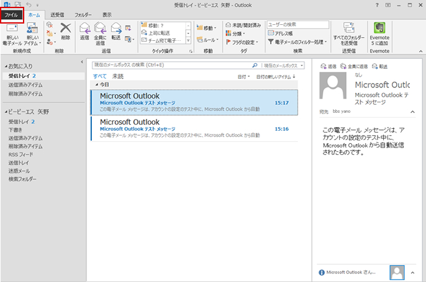Show only 未読 messages in the list
The width and height of the screenshot is (426, 282).
click(117, 76)
